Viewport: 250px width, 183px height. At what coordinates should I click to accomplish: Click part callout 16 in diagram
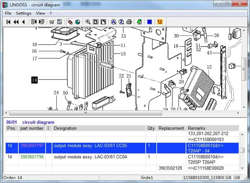[x=34, y=51]
